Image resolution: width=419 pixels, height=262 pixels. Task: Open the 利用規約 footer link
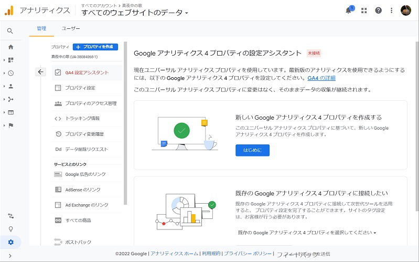tap(211, 254)
